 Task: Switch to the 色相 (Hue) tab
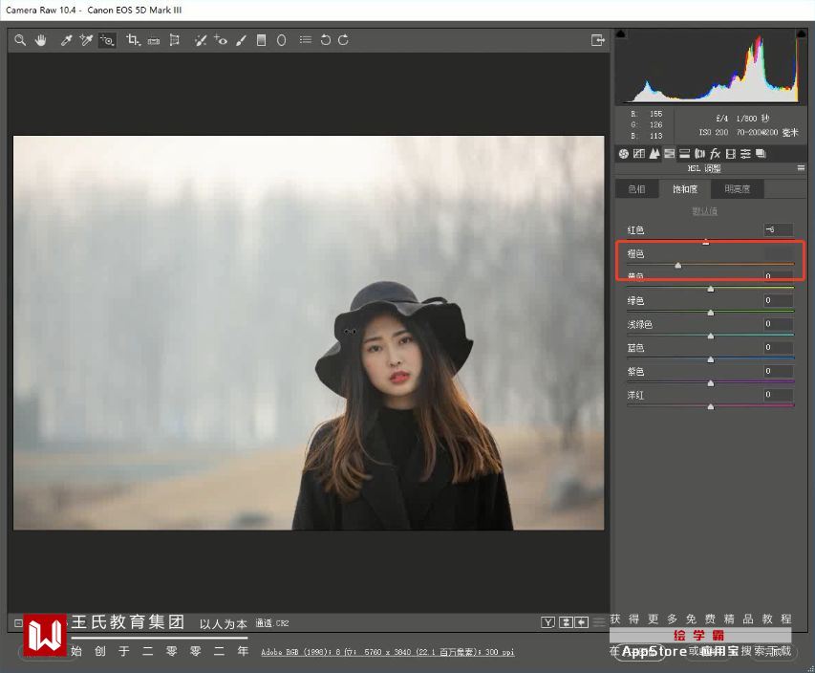click(x=636, y=189)
